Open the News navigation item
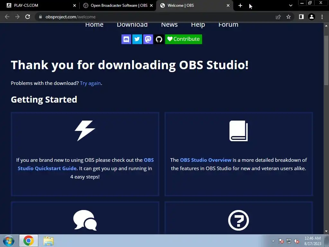This screenshot has height=247, width=329. pos(169,24)
